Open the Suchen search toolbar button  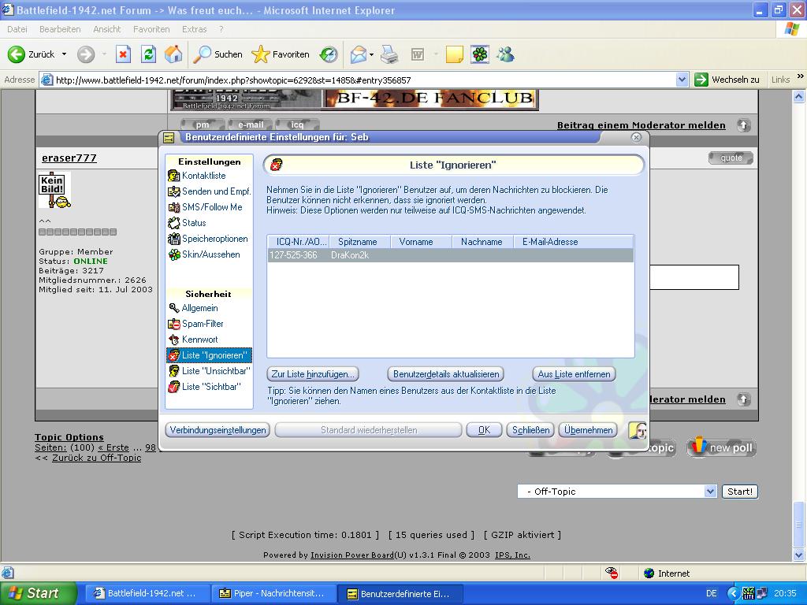pyautogui.click(x=218, y=54)
